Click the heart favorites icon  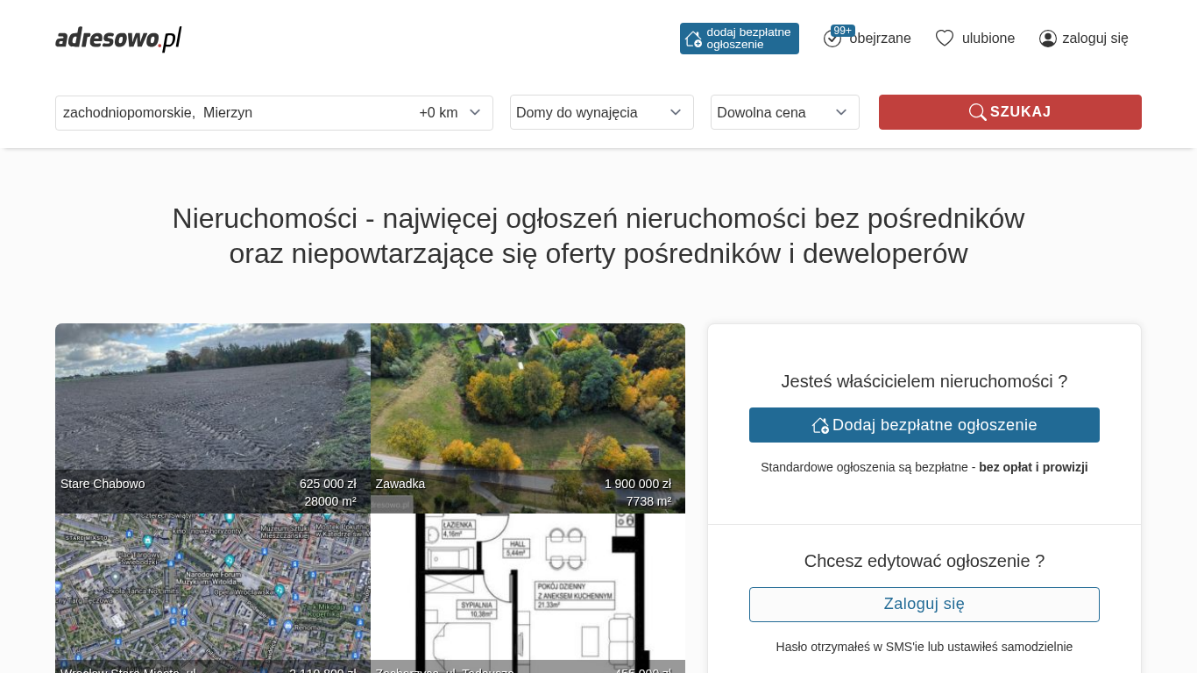tap(944, 39)
